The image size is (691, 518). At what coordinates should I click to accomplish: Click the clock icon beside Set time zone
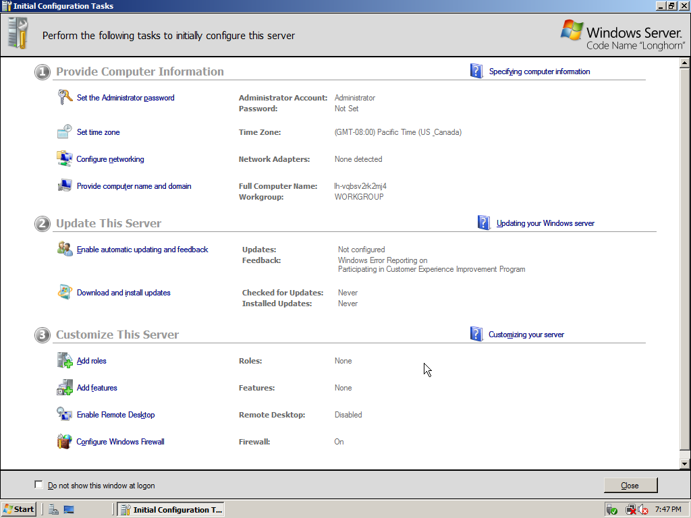[64, 132]
